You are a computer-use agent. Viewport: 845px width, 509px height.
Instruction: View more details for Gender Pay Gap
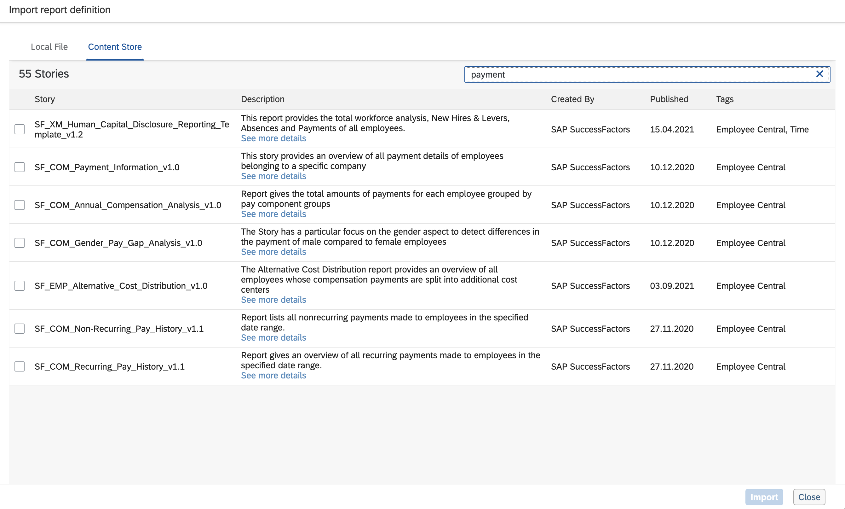coord(273,252)
